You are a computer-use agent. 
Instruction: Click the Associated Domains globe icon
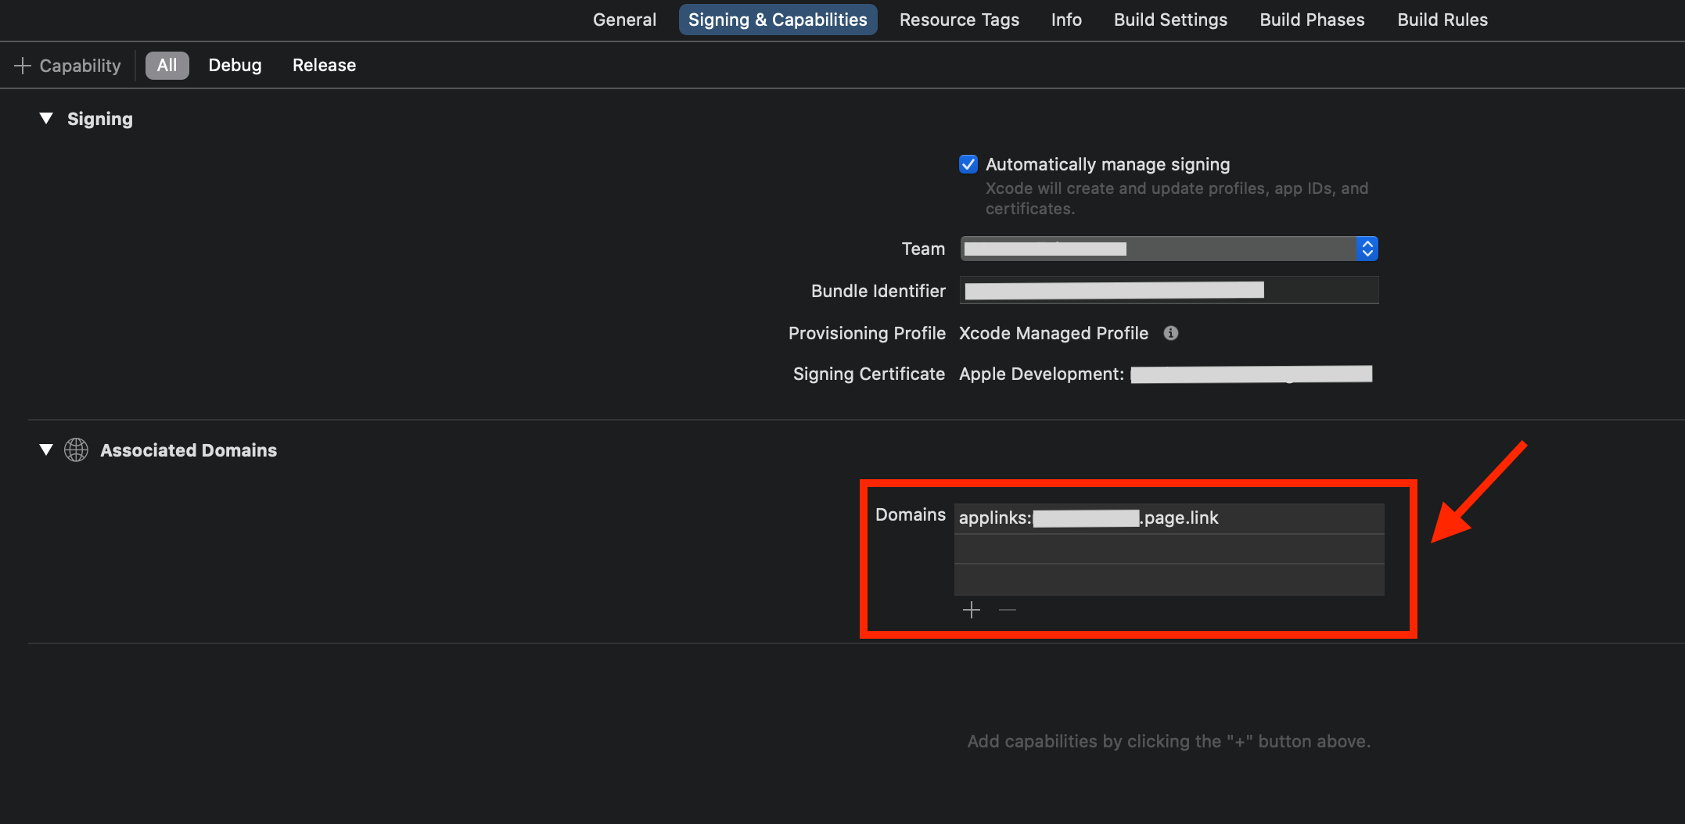[x=76, y=450]
